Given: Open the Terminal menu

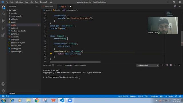Looking at the screenshot, I should (43, 2).
